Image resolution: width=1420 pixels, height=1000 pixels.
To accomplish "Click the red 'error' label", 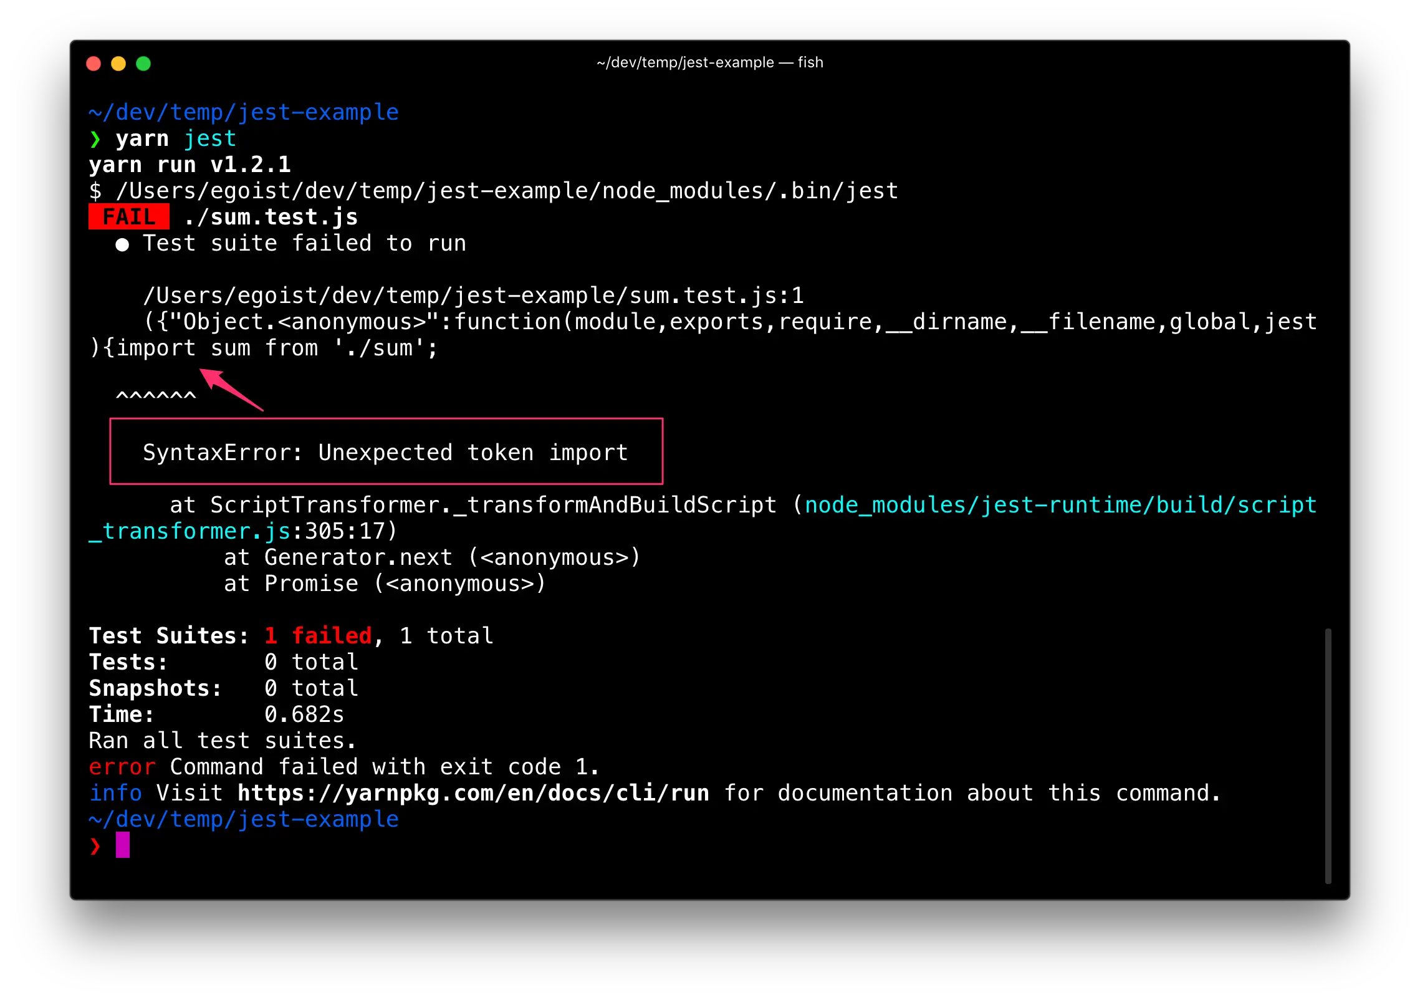I will (x=122, y=767).
